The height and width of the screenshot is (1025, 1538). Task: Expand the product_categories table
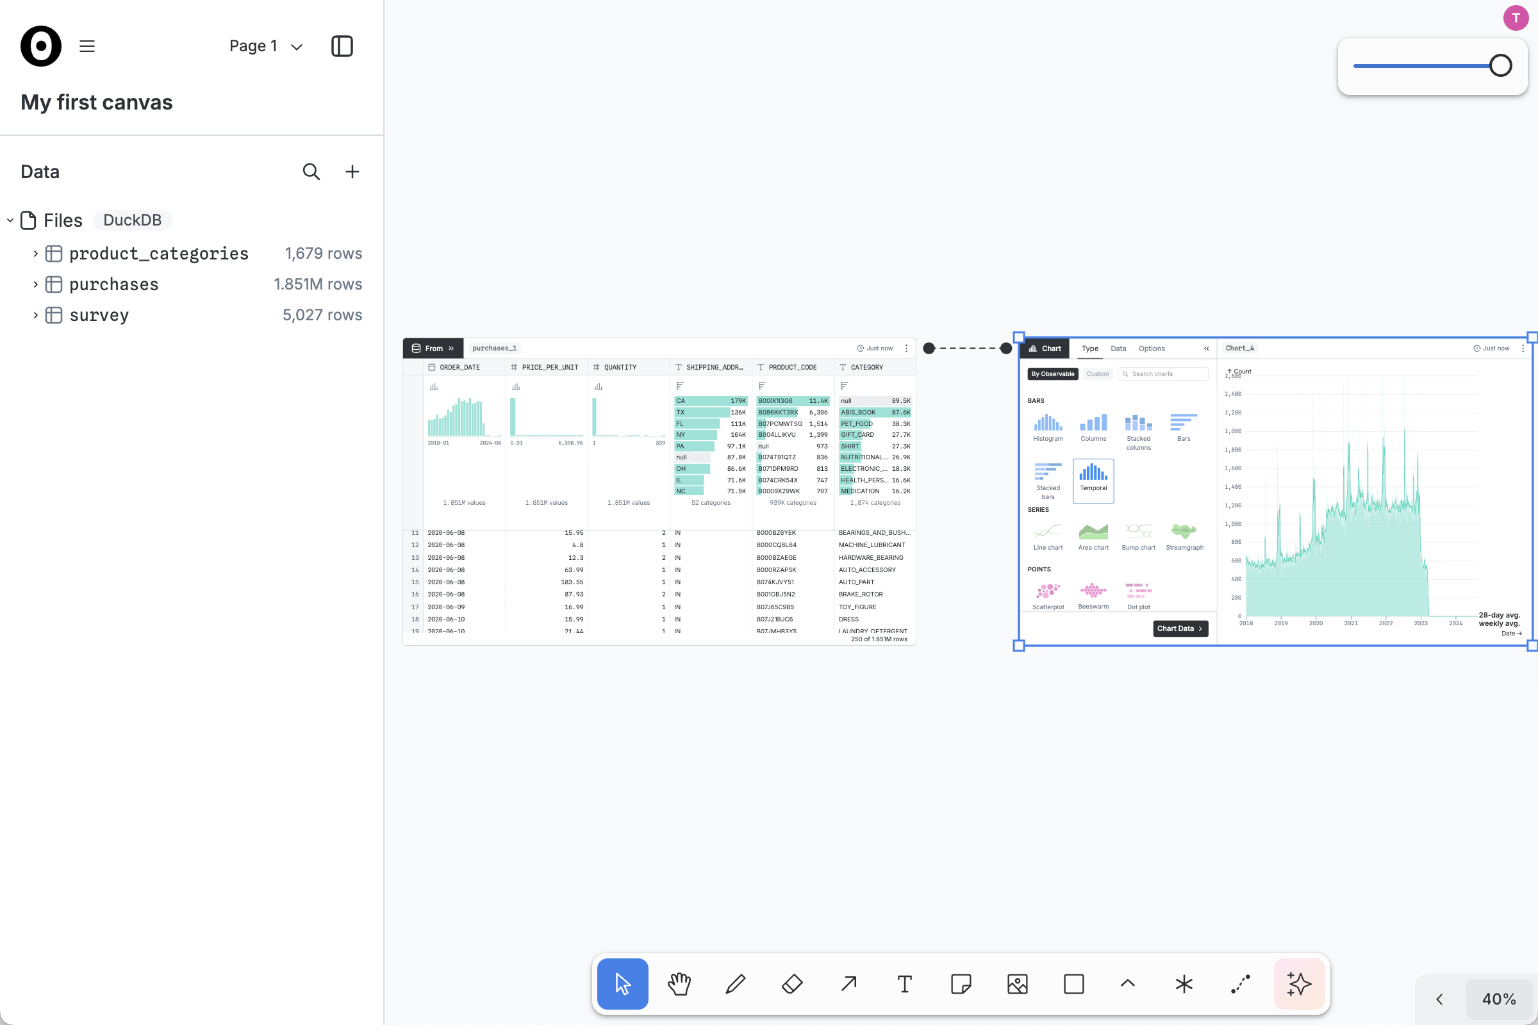pyautogui.click(x=36, y=254)
